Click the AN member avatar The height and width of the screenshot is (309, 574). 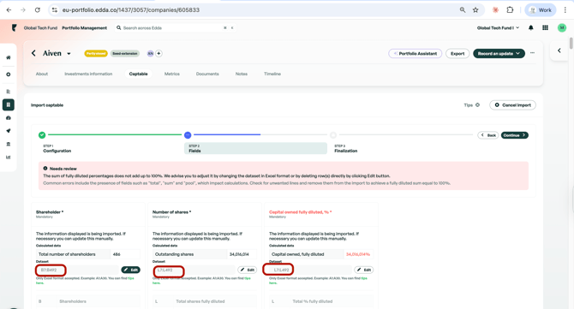click(x=150, y=53)
